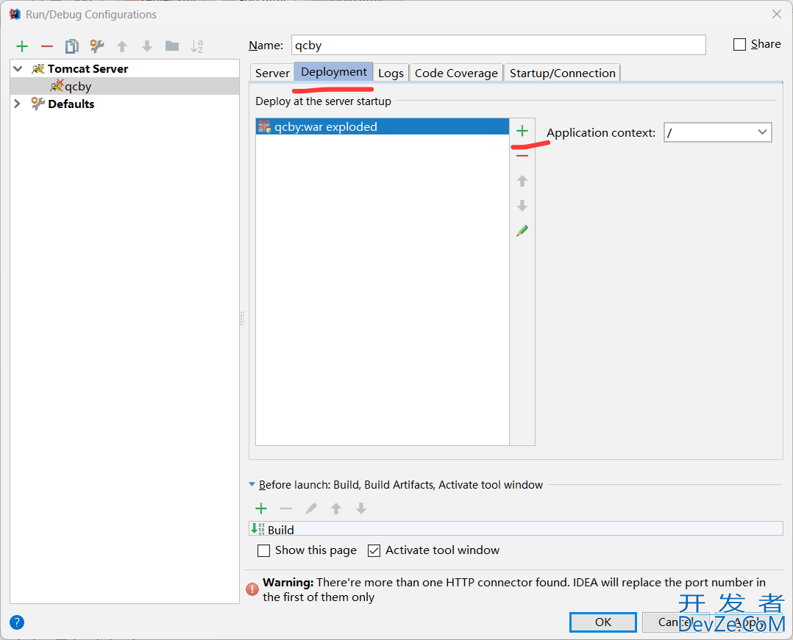Create a new folder for configurations
Screen dimensions: 793x640
172,46
